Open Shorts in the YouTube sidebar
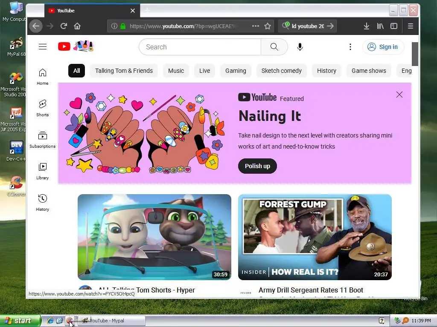 point(42,108)
